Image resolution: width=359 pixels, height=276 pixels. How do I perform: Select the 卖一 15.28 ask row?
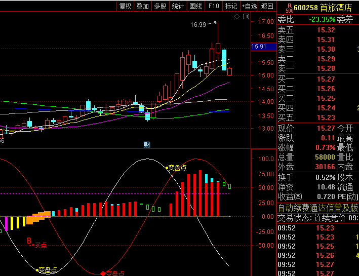pos(318,68)
